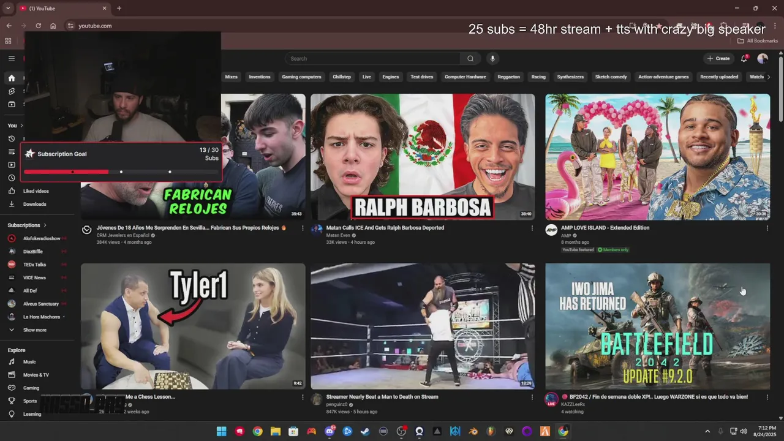The width and height of the screenshot is (784, 441).
Task: Select the Inventions chip
Action: (260, 77)
